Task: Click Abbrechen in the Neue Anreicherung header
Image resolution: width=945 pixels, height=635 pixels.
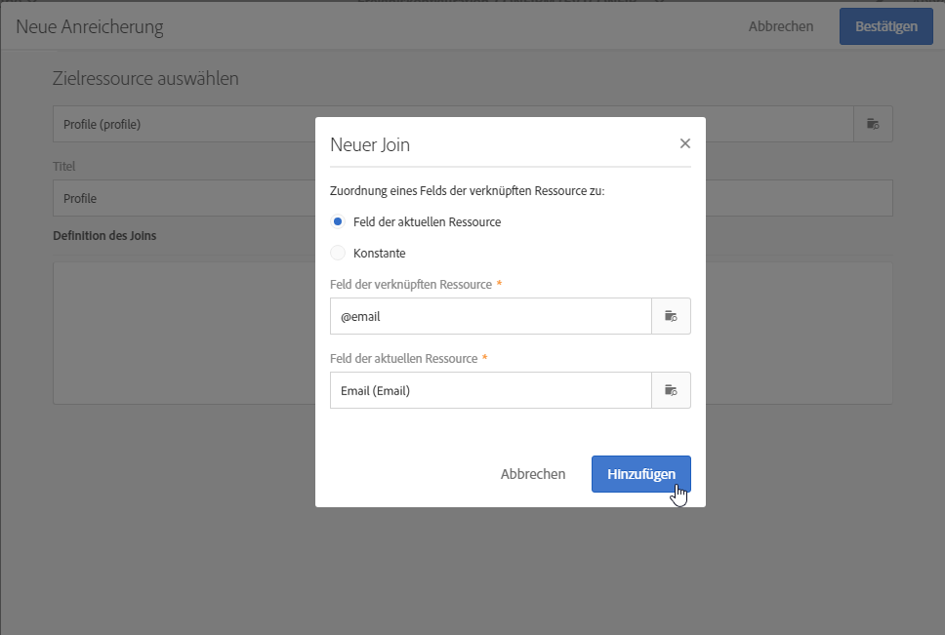Action: pyautogui.click(x=780, y=26)
